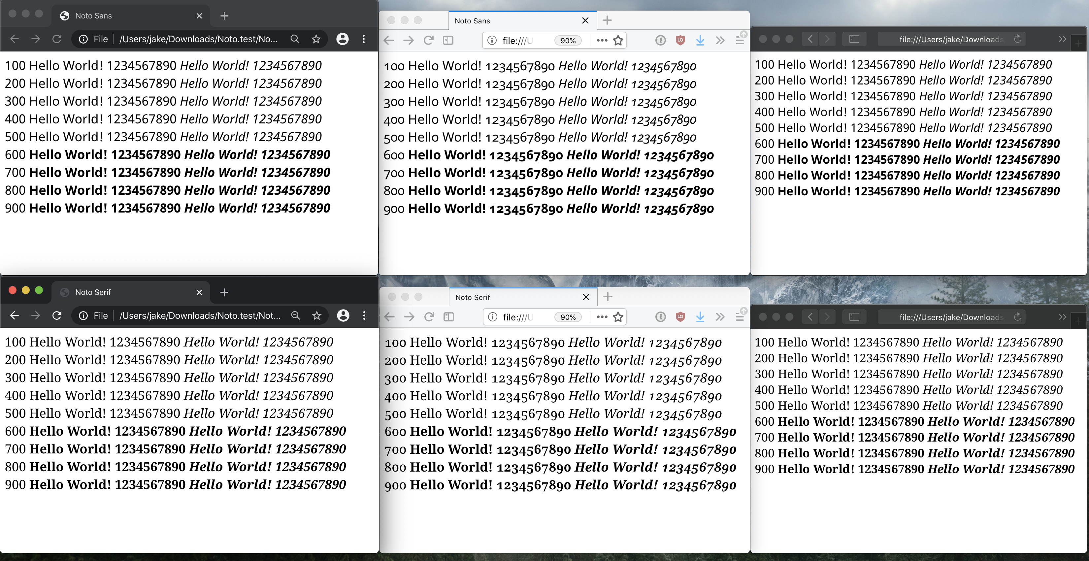The width and height of the screenshot is (1089, 561).
Task: Click the Safari sidebar toggle icon
Action: pyautogui.click(x=854, y=39)
